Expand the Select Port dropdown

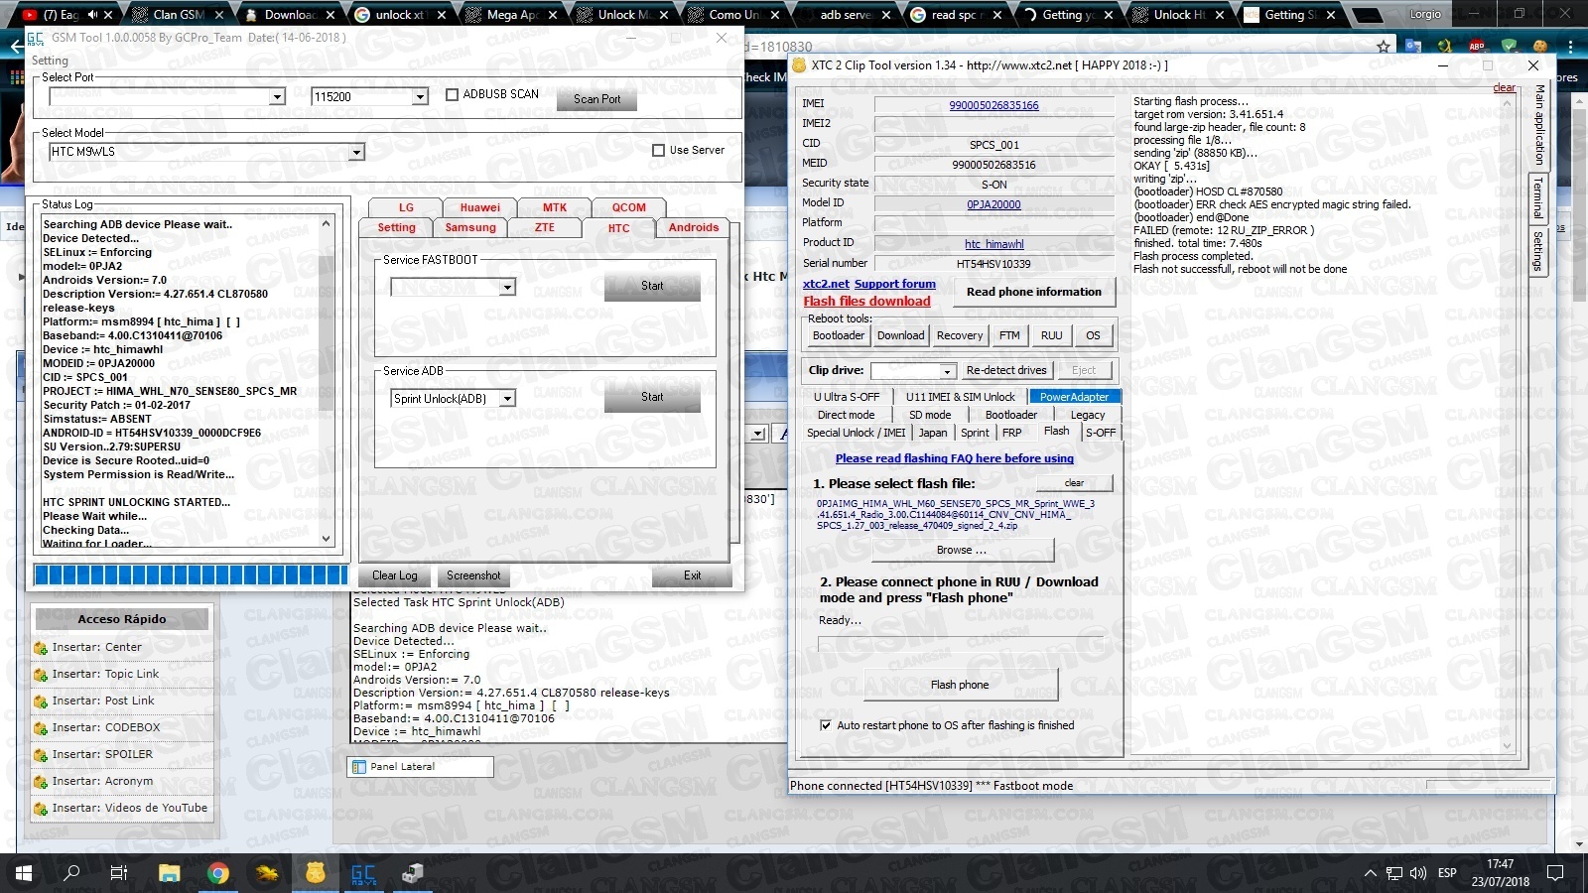tap(277, 97)
